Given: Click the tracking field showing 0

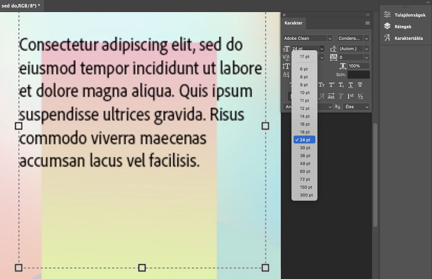Looking at the screenshot, I should point(351,57).
